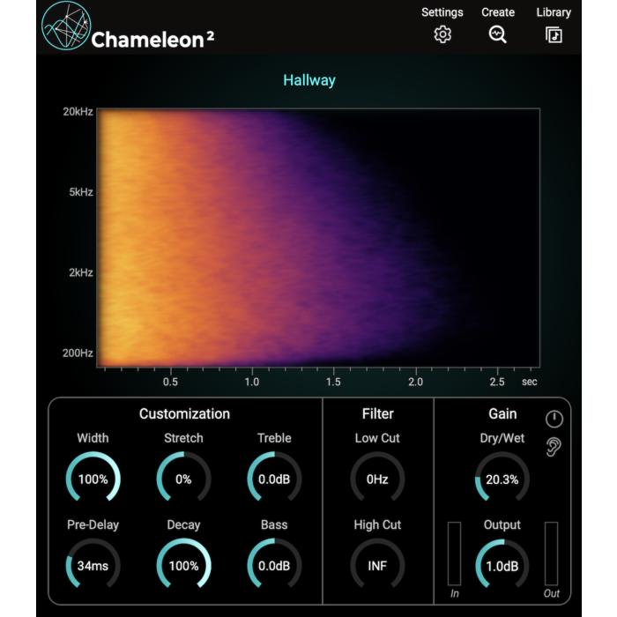
Task: Click the Chameleon logo icon
Action: click(x=66, y=26)
